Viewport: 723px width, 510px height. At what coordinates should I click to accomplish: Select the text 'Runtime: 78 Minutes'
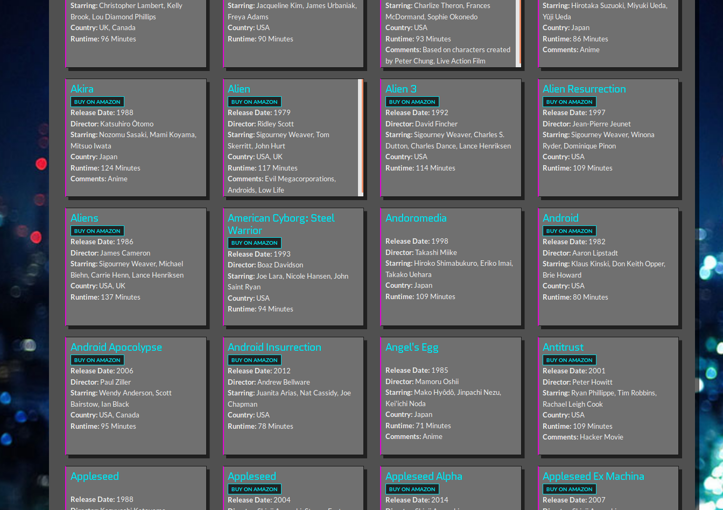(x=261, y=426)
